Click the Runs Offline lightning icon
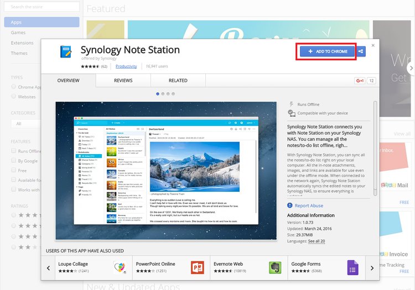The width and height of the screenshot is (415, 290). point(292,104)
